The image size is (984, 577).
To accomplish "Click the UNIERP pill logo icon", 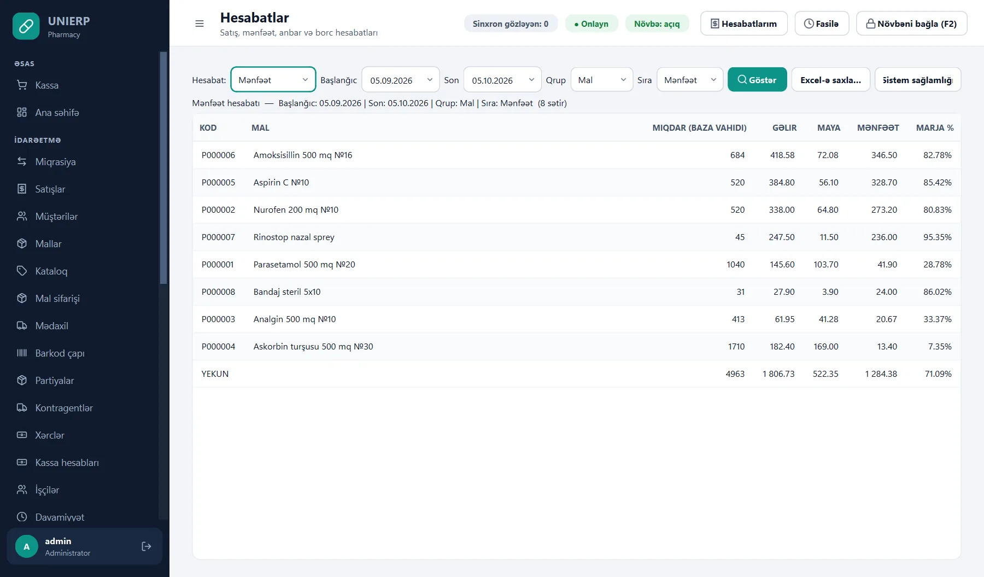I will [26, 26].
